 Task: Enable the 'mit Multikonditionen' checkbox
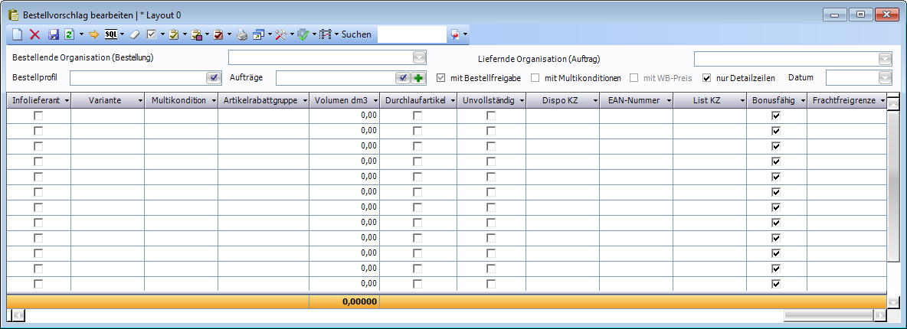tap(535, 78)
